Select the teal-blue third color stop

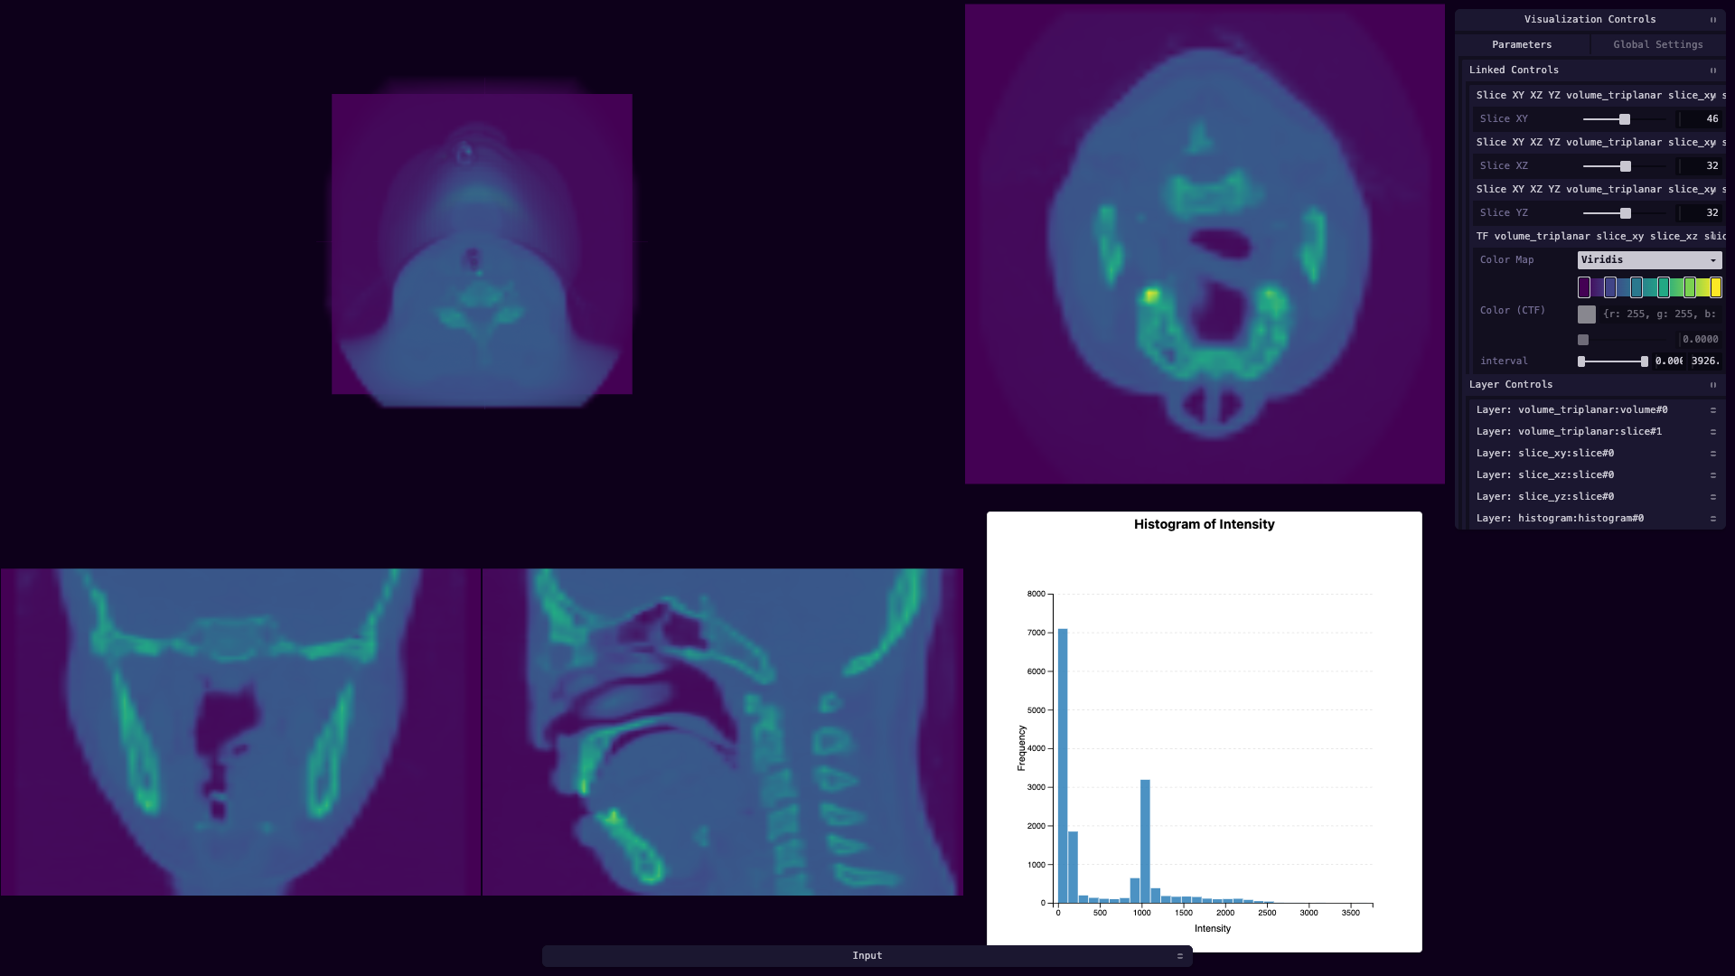coord(1637,287)
